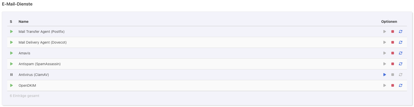Image resolution: width=414 pixels, height=107 pixels.
Task: Stop the Mail Transfer Agent (Postfix) service
Action: point(393,32)
